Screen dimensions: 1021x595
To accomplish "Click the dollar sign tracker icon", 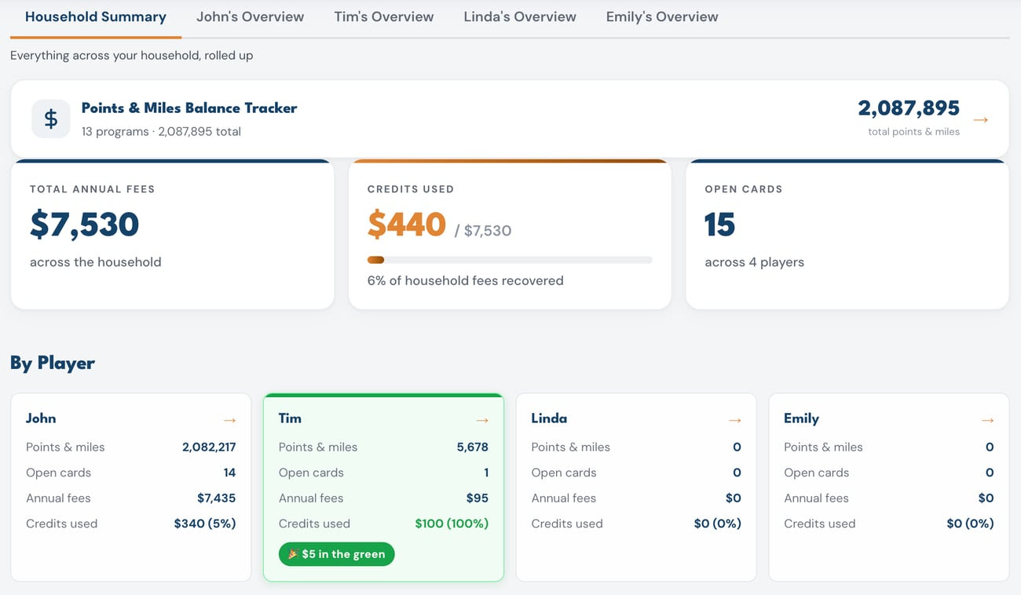I will pyautogui.click(x=51, y=119).
